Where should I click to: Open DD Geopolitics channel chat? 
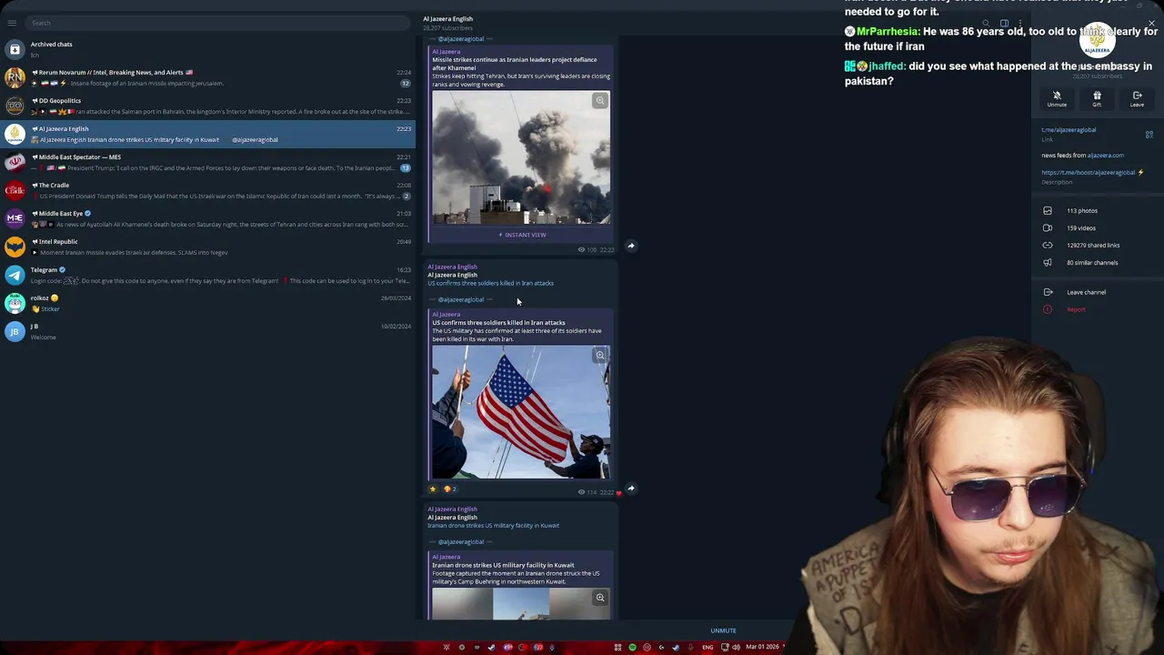pos(207,106)
